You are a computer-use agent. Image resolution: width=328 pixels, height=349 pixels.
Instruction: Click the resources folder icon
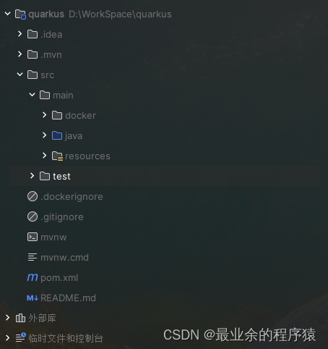click(57, 156)
